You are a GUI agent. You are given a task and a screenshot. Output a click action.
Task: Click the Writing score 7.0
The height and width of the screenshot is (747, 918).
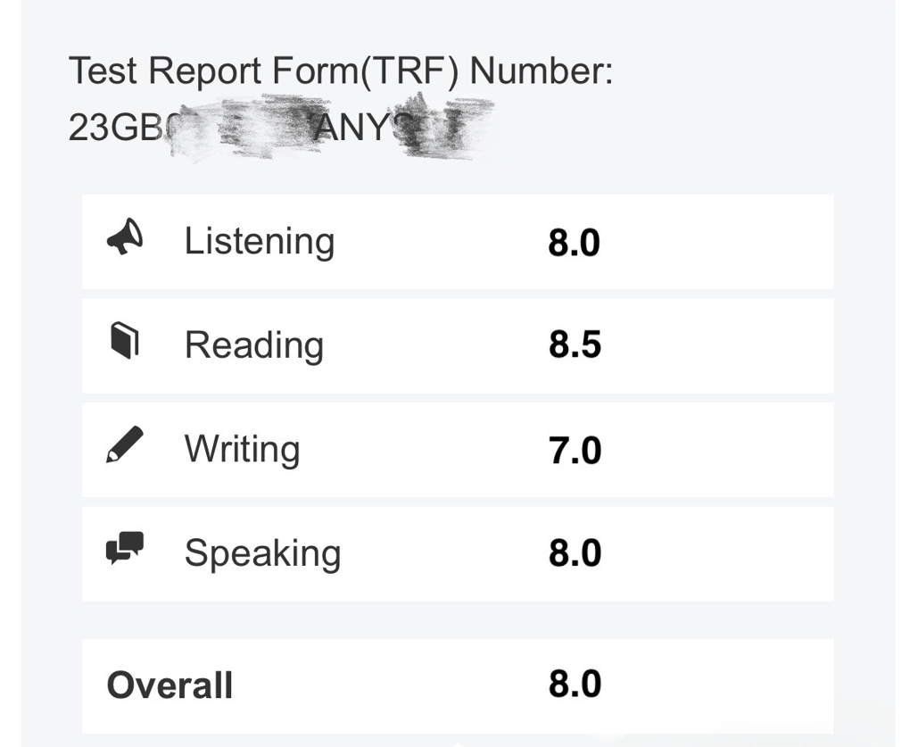(x=575, y=450)
